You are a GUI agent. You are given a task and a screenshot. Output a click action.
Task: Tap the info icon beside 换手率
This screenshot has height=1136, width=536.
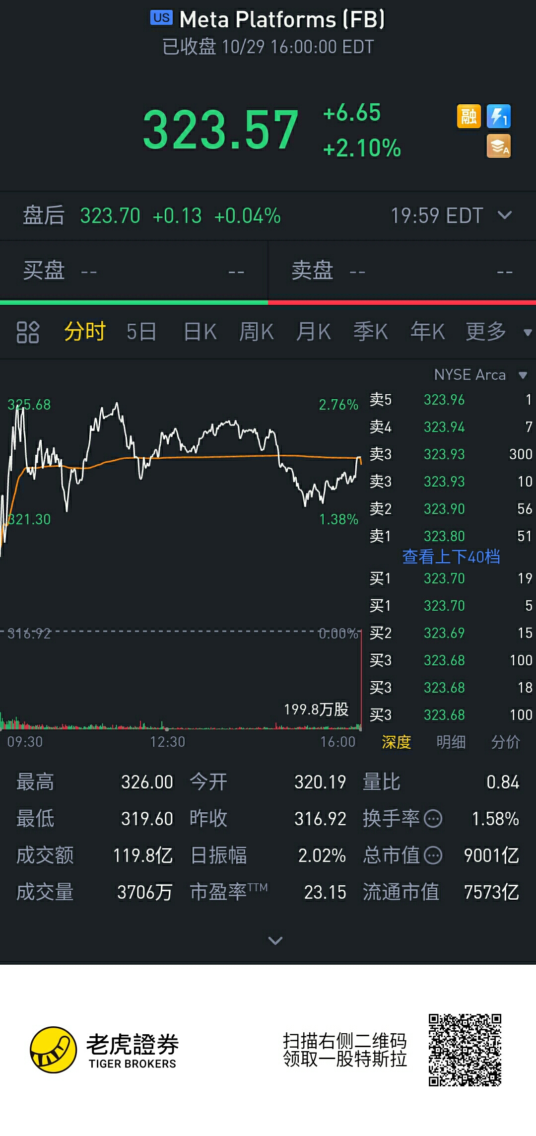(433, 818)
